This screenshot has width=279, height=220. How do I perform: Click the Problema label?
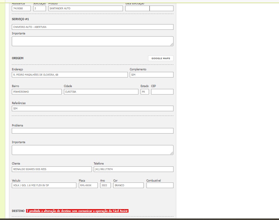click(x=17, y=125)
